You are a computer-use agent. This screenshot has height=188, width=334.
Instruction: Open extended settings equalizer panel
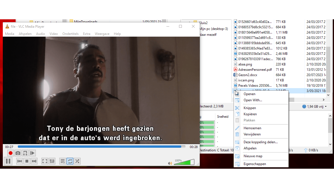[x=52, y=161]
